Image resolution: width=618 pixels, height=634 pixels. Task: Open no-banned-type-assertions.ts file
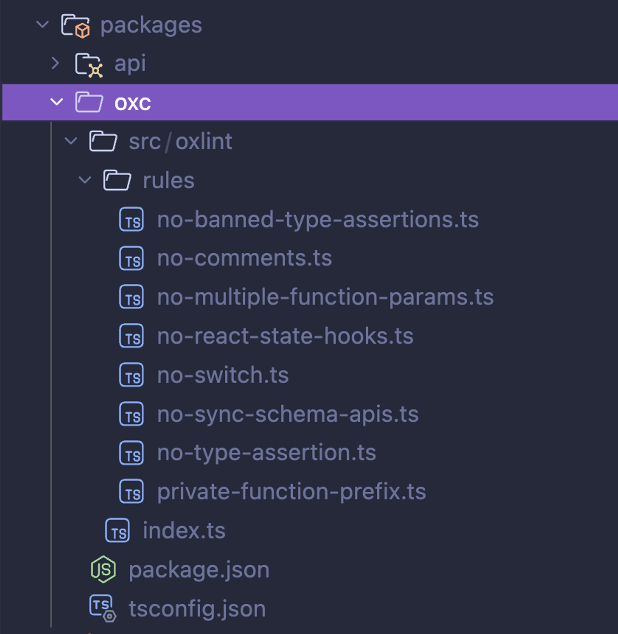point(317,220)
